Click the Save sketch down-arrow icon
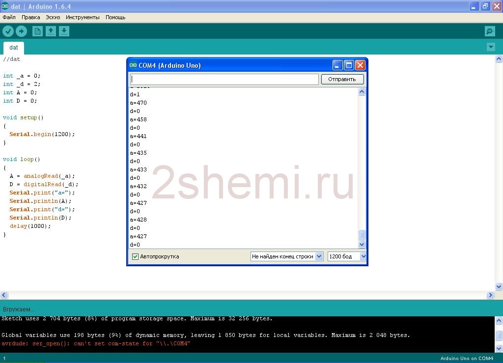The height and width of the screenshot is (363, 503). [64, 31]
